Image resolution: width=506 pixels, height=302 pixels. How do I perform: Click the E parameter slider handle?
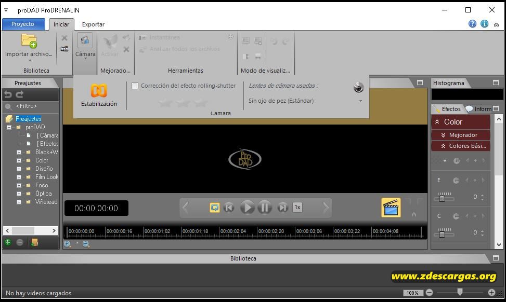pyautogui.click(x=442, y=198)
